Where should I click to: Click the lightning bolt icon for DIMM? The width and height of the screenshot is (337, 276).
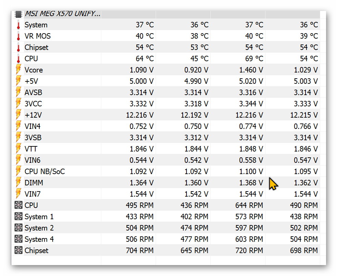point(18,183)
